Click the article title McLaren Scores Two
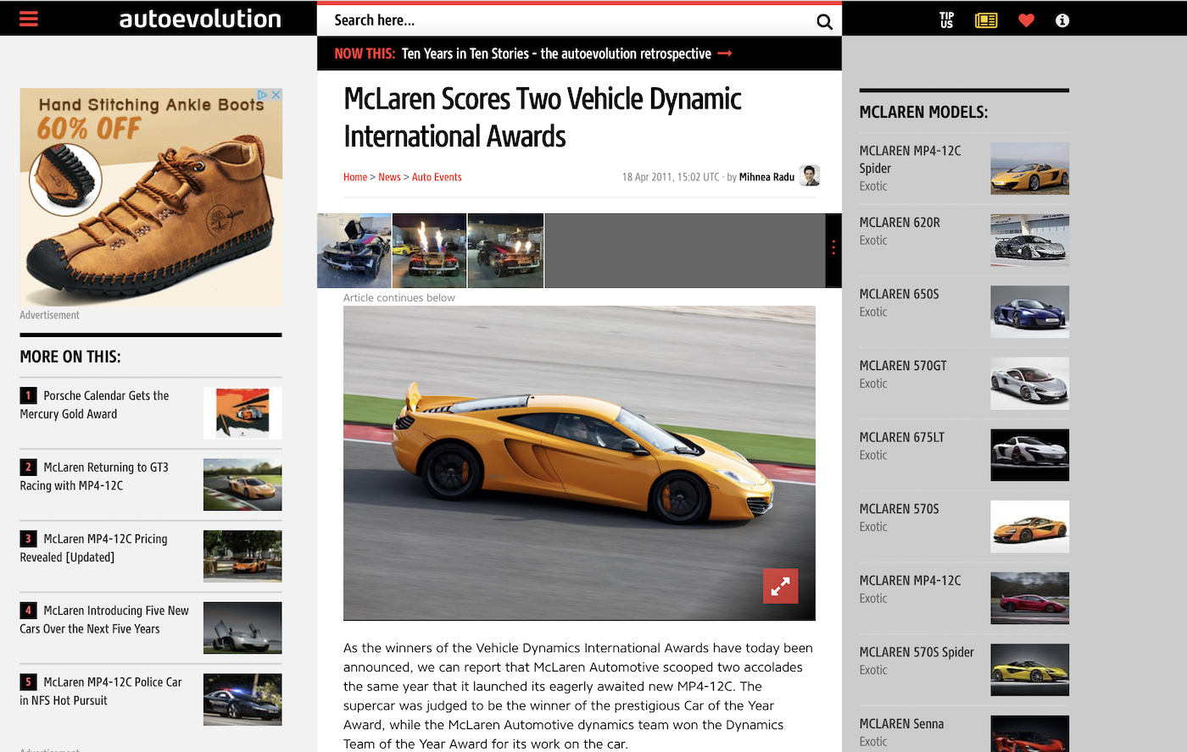This screenshot has height=752, width=1187. click(543, 118)
